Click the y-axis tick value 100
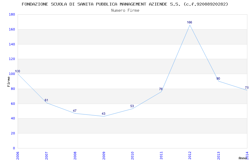 pyautogui.click(x=12, y=74)
